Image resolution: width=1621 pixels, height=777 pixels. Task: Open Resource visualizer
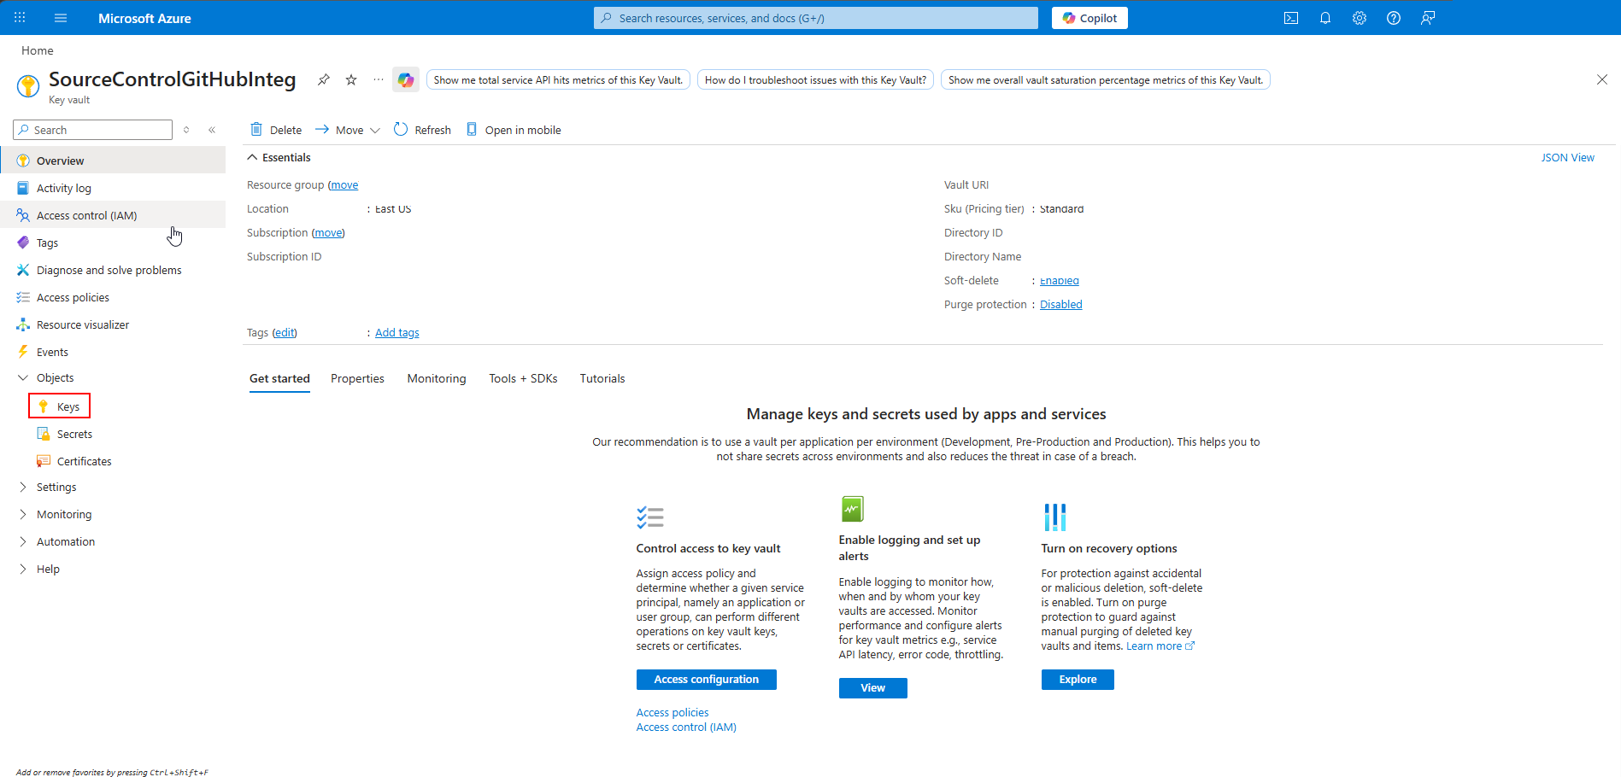[113, 324]
